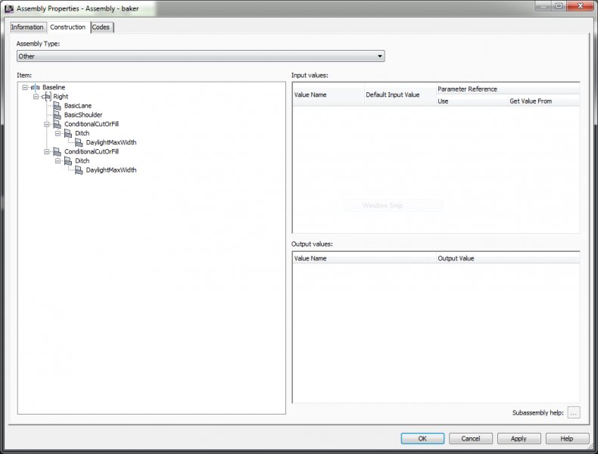Image resolution: width=598 pixels, height=454 pixels.
Task: Select the BasicShoulder tree item
Action: pyautogui.click(x=83, y=115)
